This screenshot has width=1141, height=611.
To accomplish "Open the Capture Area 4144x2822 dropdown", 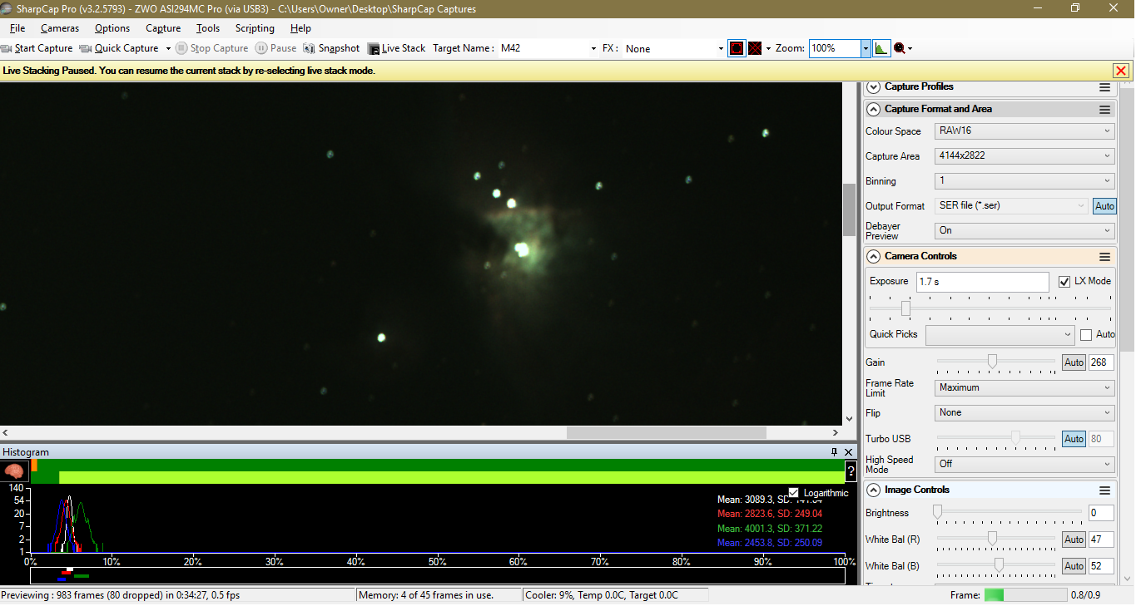I will pyautogui.click(x=1024, y=155).
